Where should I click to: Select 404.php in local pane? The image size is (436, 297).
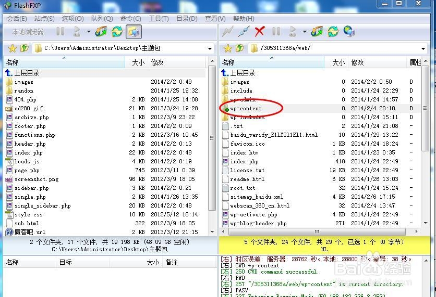[x=105, y=99]
